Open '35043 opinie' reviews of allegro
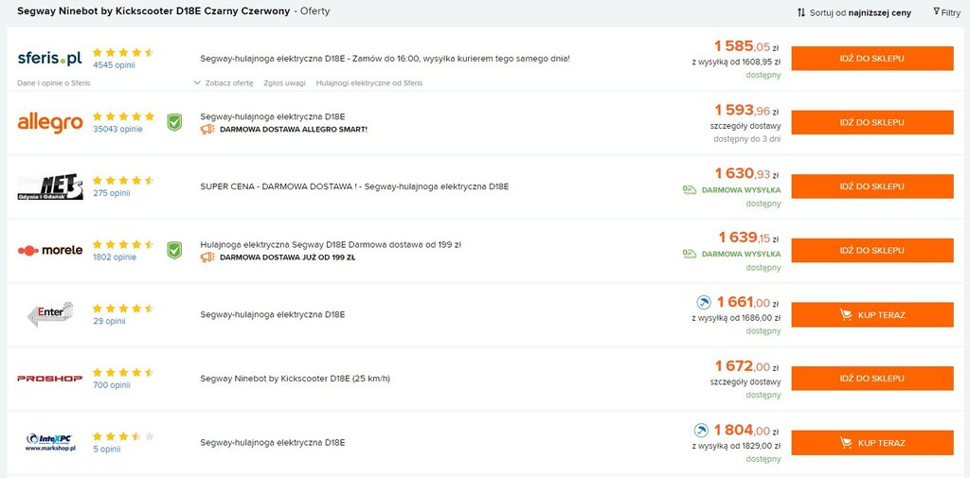970x478 pixels. tap(117, 130)
